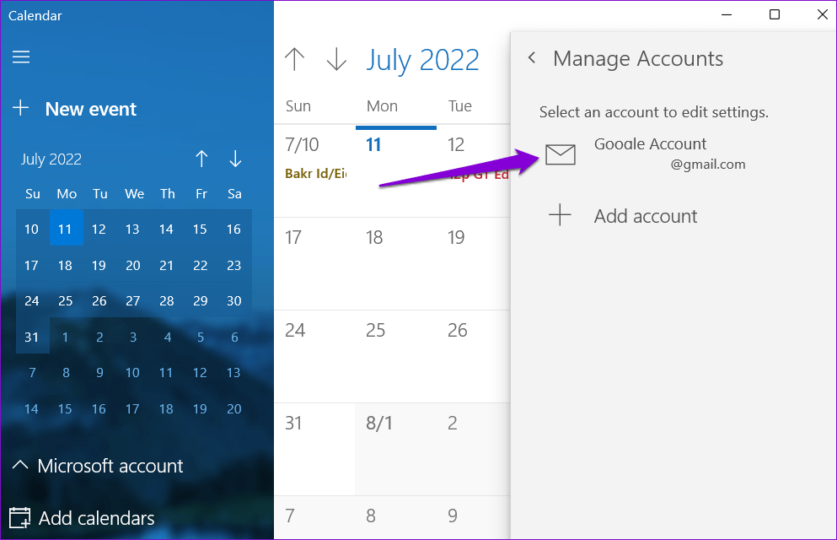This screenshot has width=837, height=540.
Task: Click the New event plus icon
Action: pyautogui.click(x=20, y=108)
